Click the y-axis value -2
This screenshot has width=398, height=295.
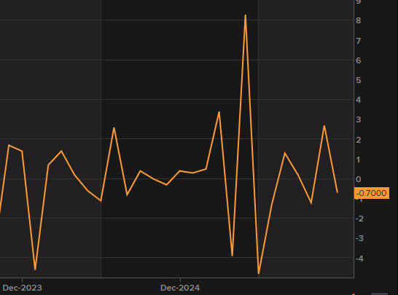(x=359, y=219)
